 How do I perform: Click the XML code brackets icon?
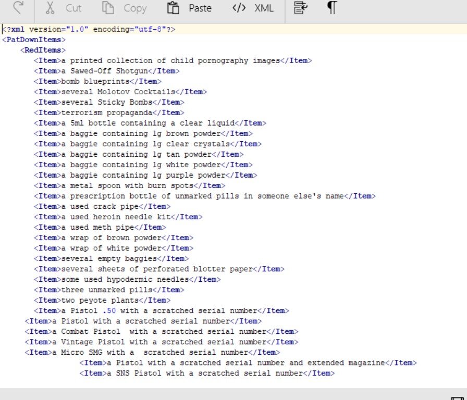tap(239, 8)
